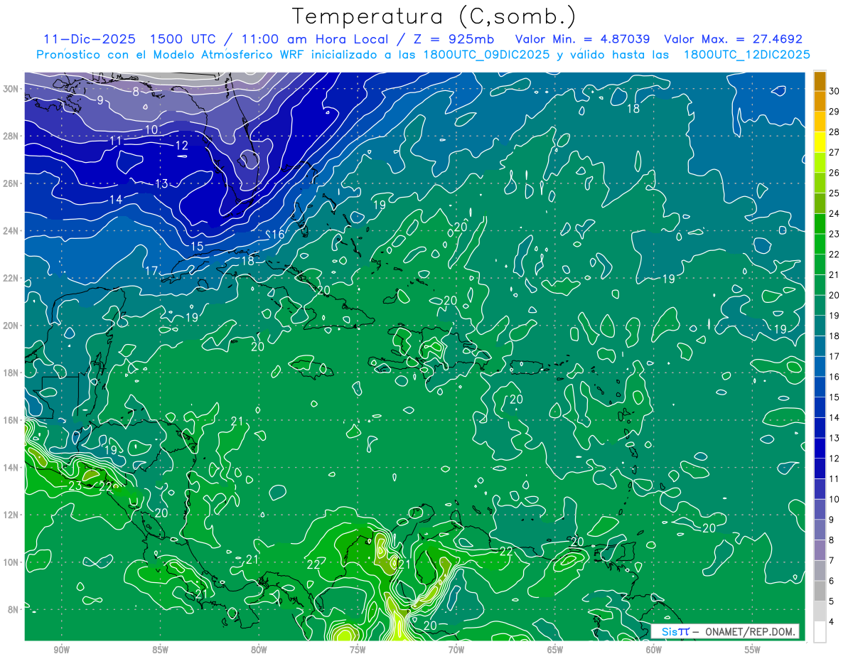This screenshot has width=853, height=659.
Task: Click the legend value "20"
Action: click(835, 295)
